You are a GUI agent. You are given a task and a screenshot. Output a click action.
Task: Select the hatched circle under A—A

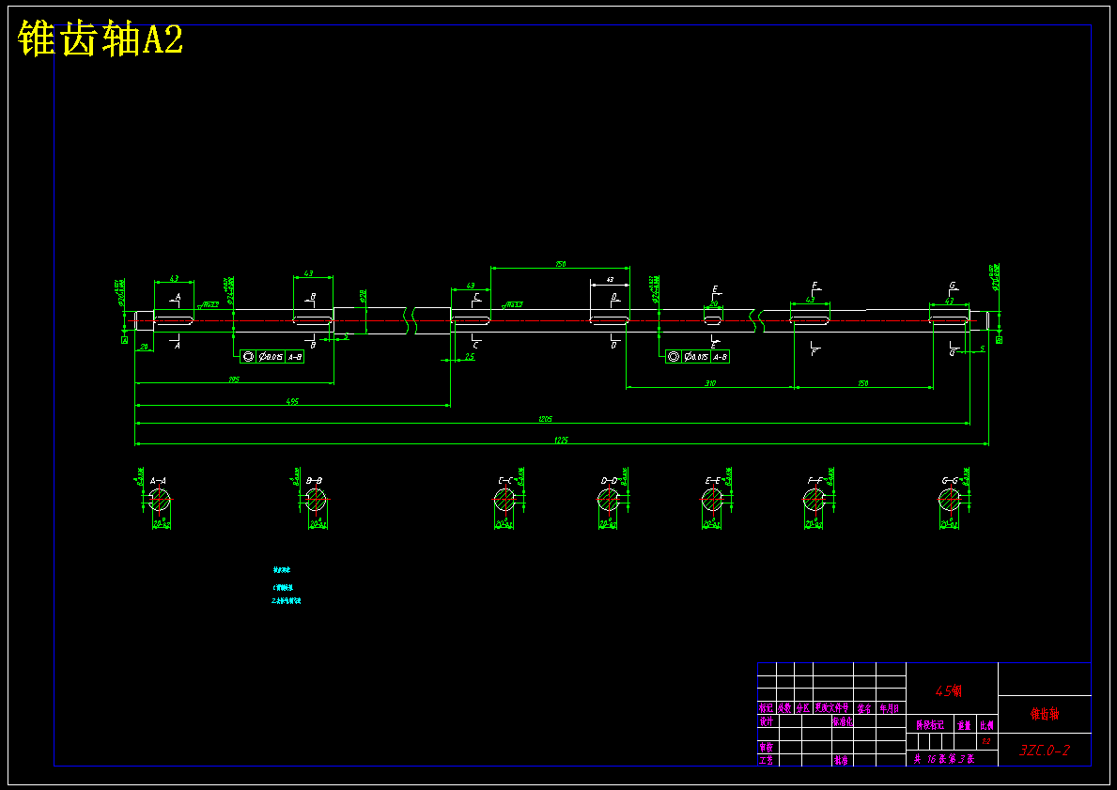click(161, 500)
